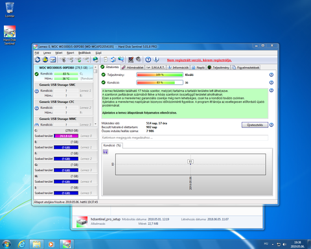Open the Hard Disk Sentinel desktop shortcut
Screen dimensions: 311x249
coord(10,35)
